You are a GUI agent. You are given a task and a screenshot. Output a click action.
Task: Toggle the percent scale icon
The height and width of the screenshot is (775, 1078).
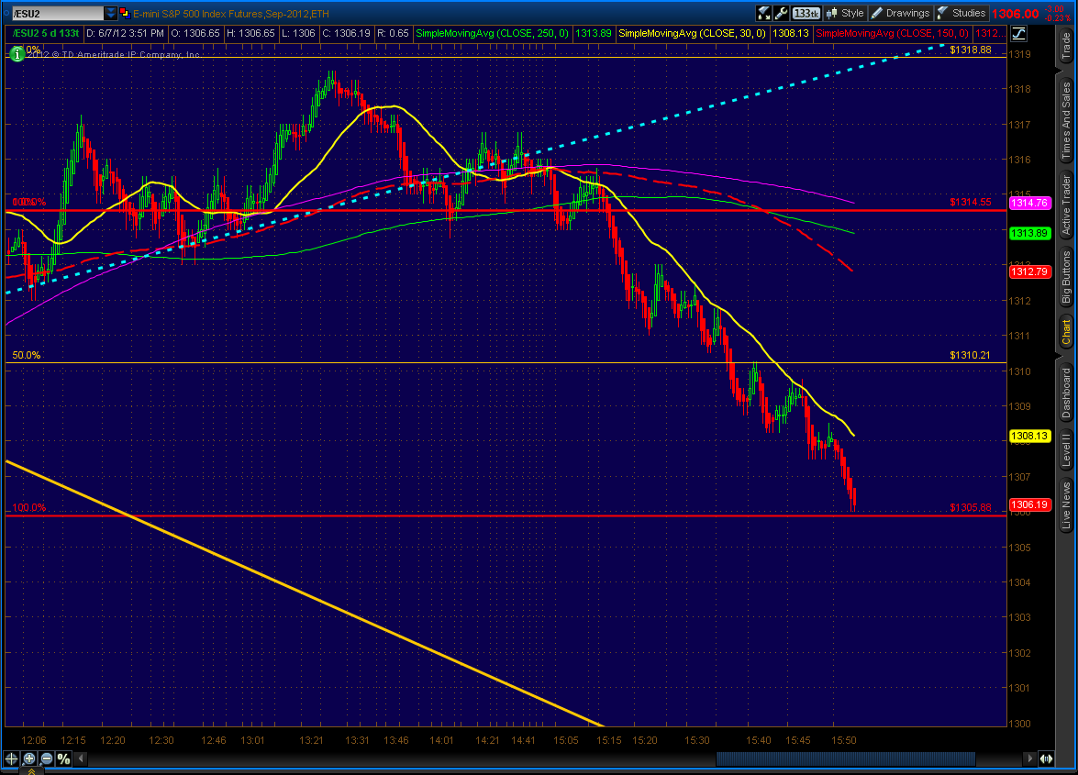[x=64, y=758]
